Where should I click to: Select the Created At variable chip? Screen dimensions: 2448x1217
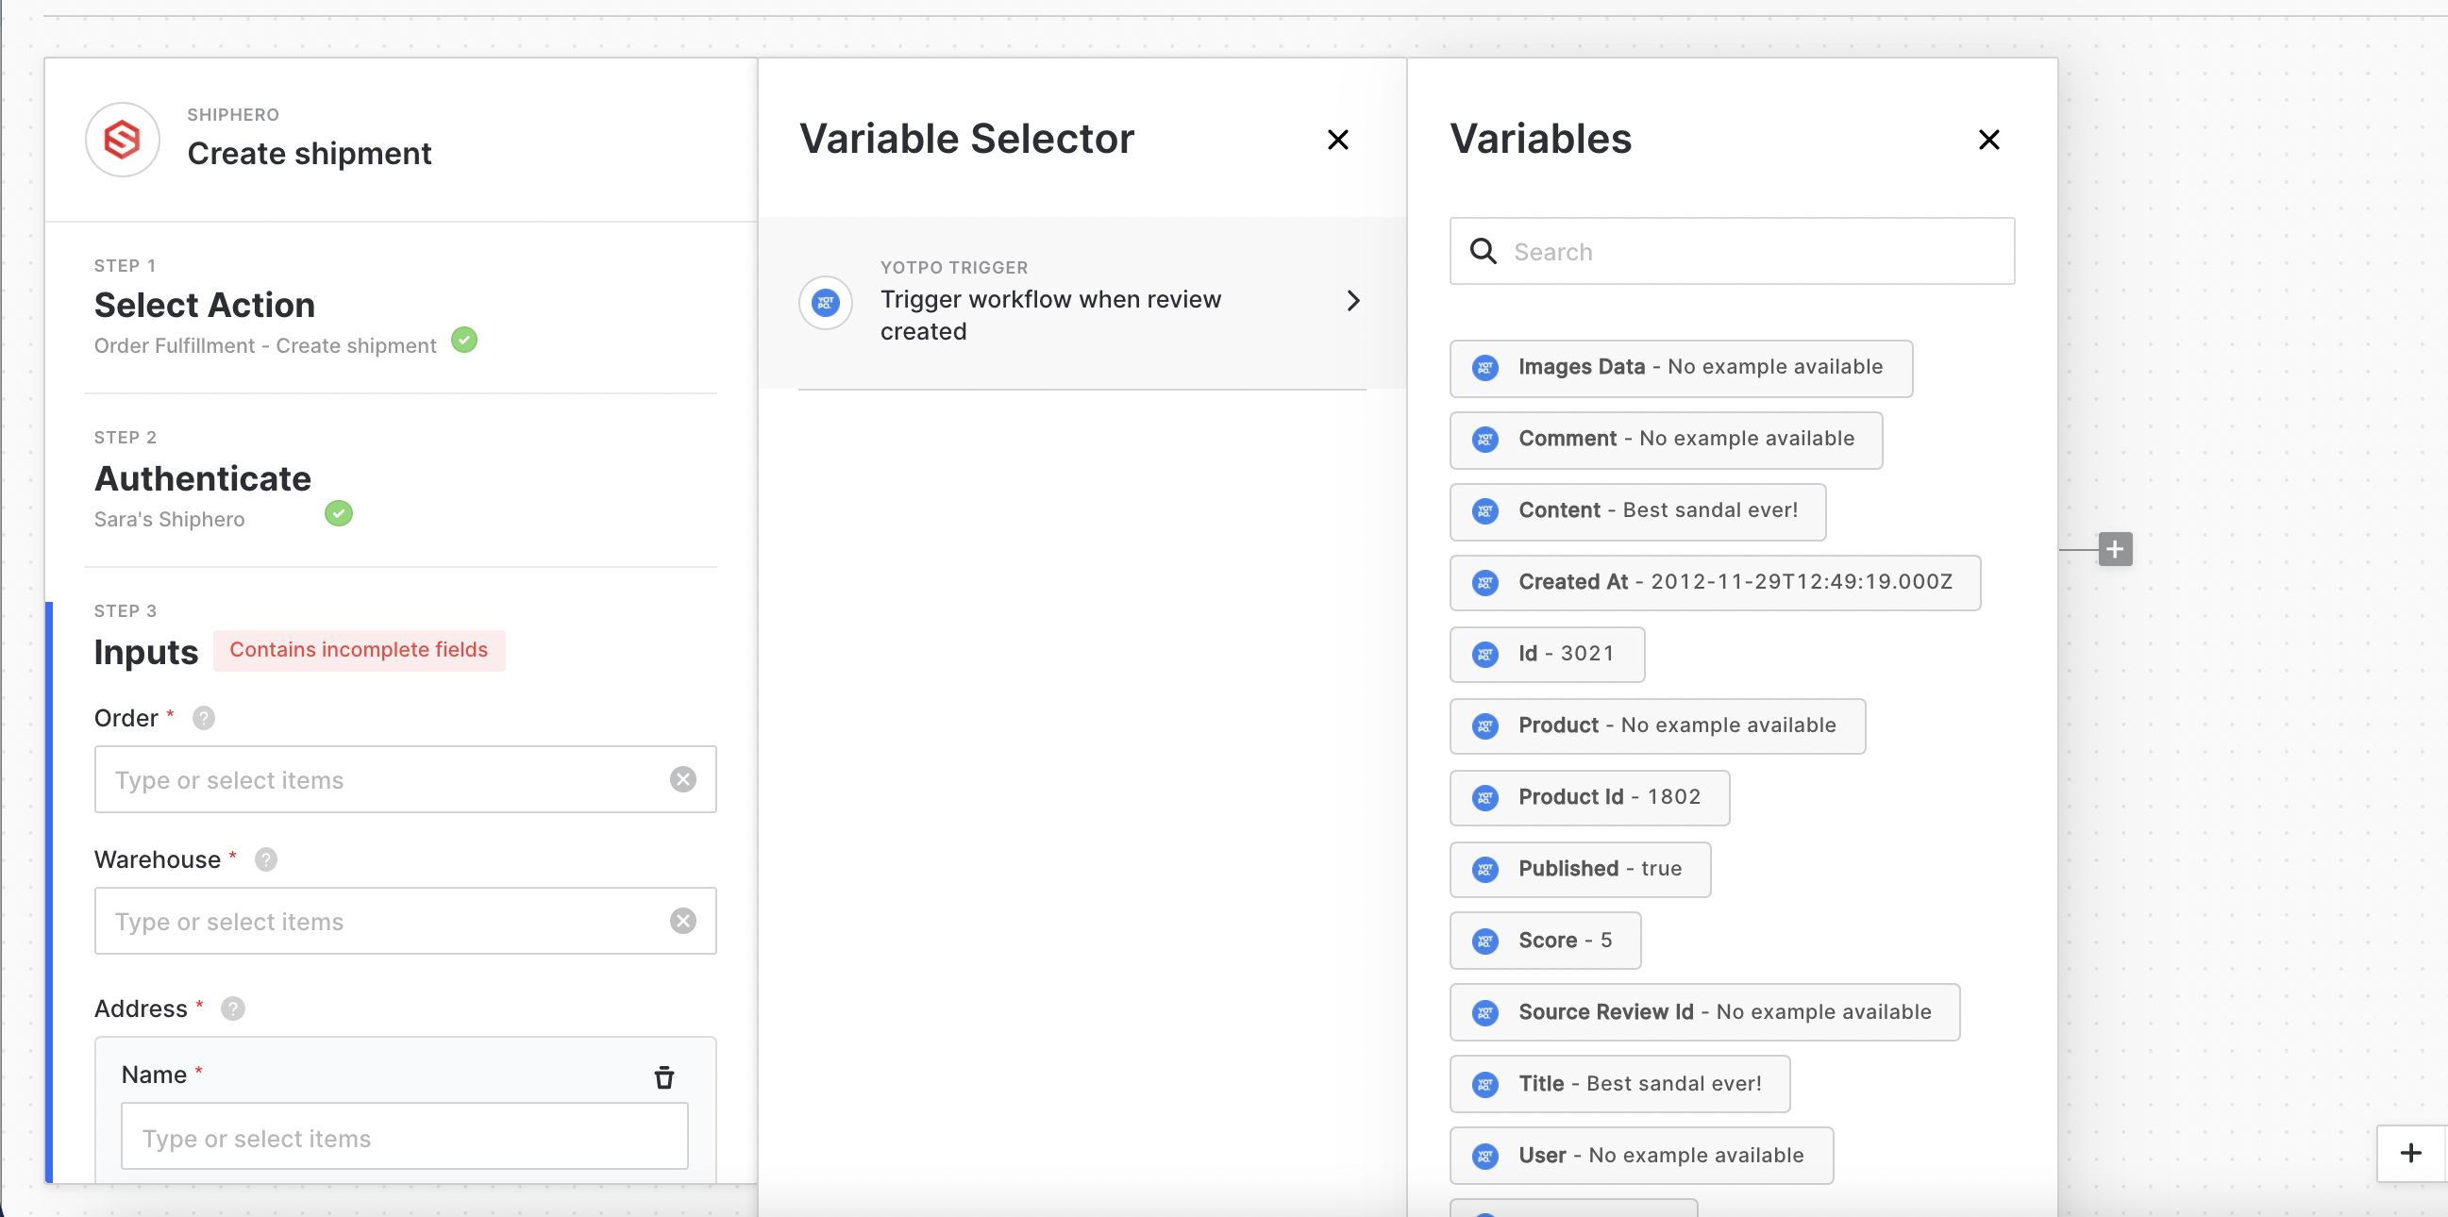click(x=1715, y=582)
